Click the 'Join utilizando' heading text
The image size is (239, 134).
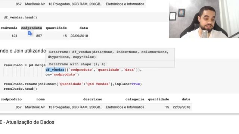tap(30, 51)
